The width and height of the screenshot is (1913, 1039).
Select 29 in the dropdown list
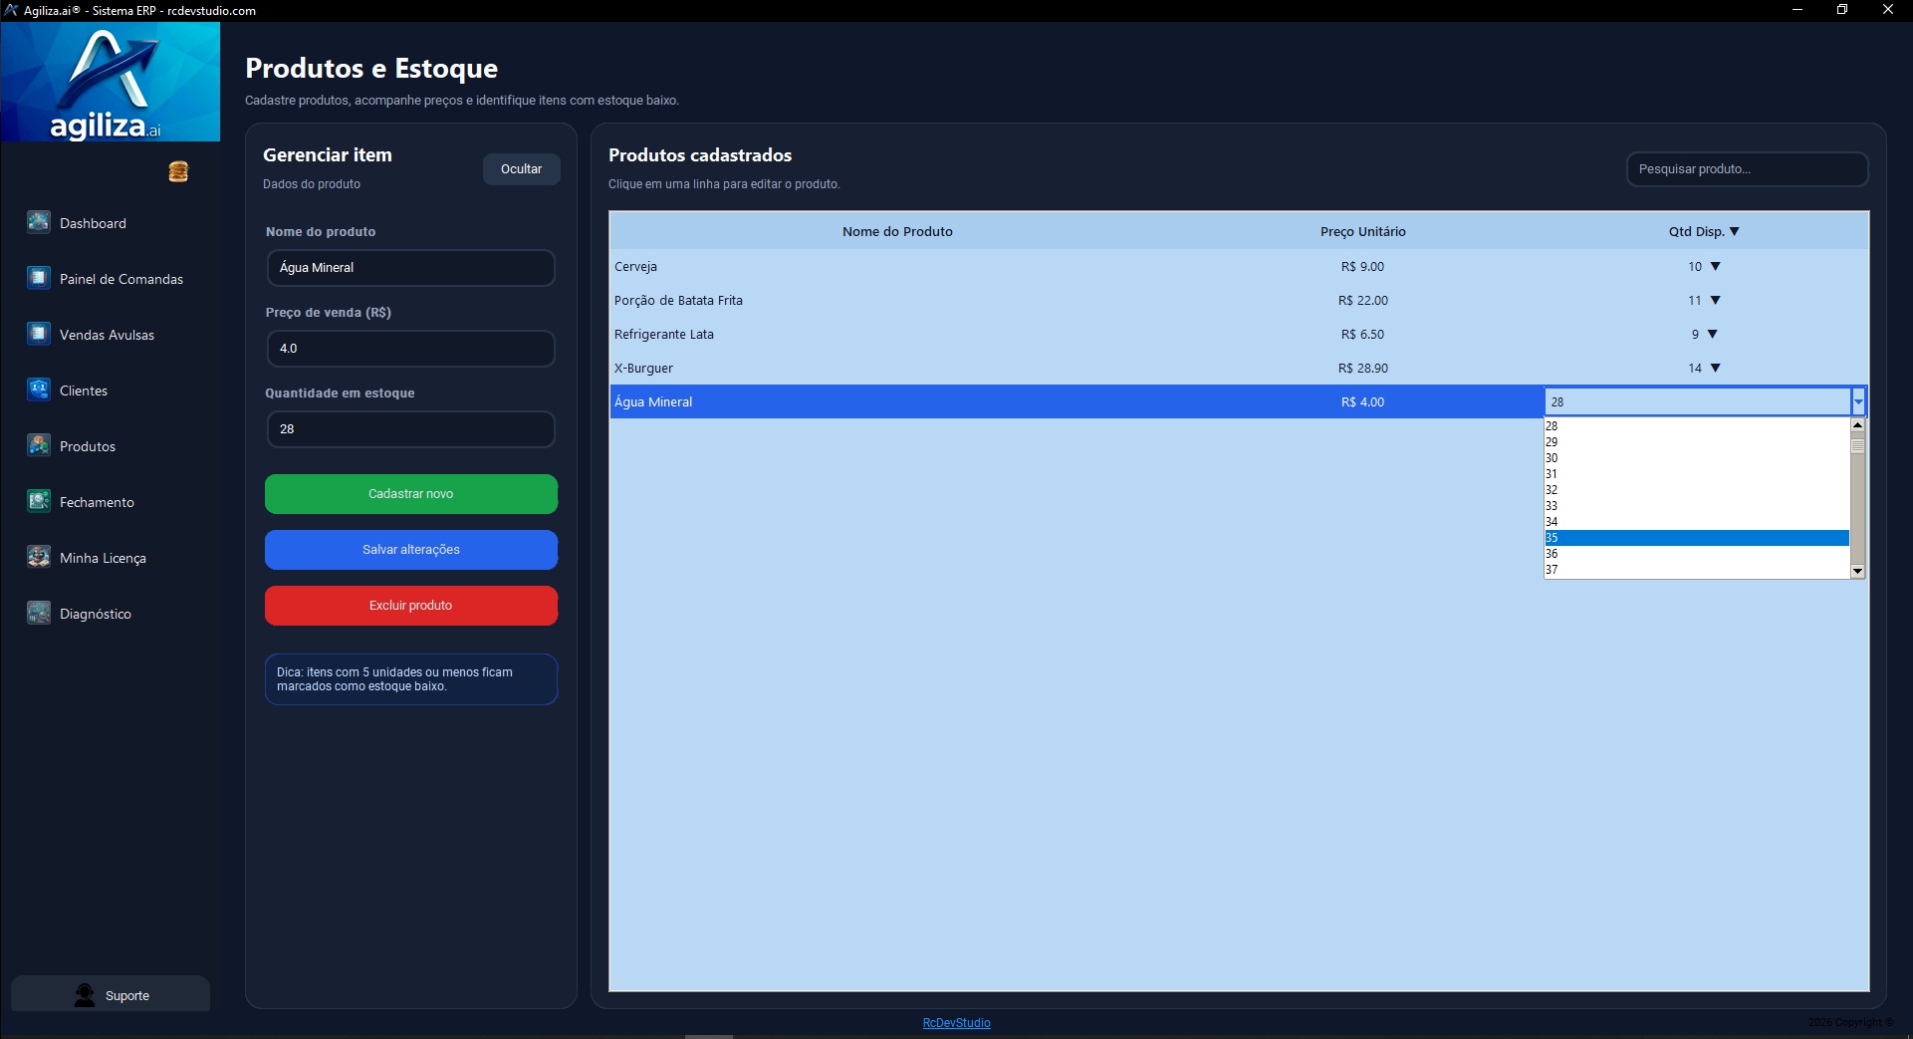point(1697,442)
